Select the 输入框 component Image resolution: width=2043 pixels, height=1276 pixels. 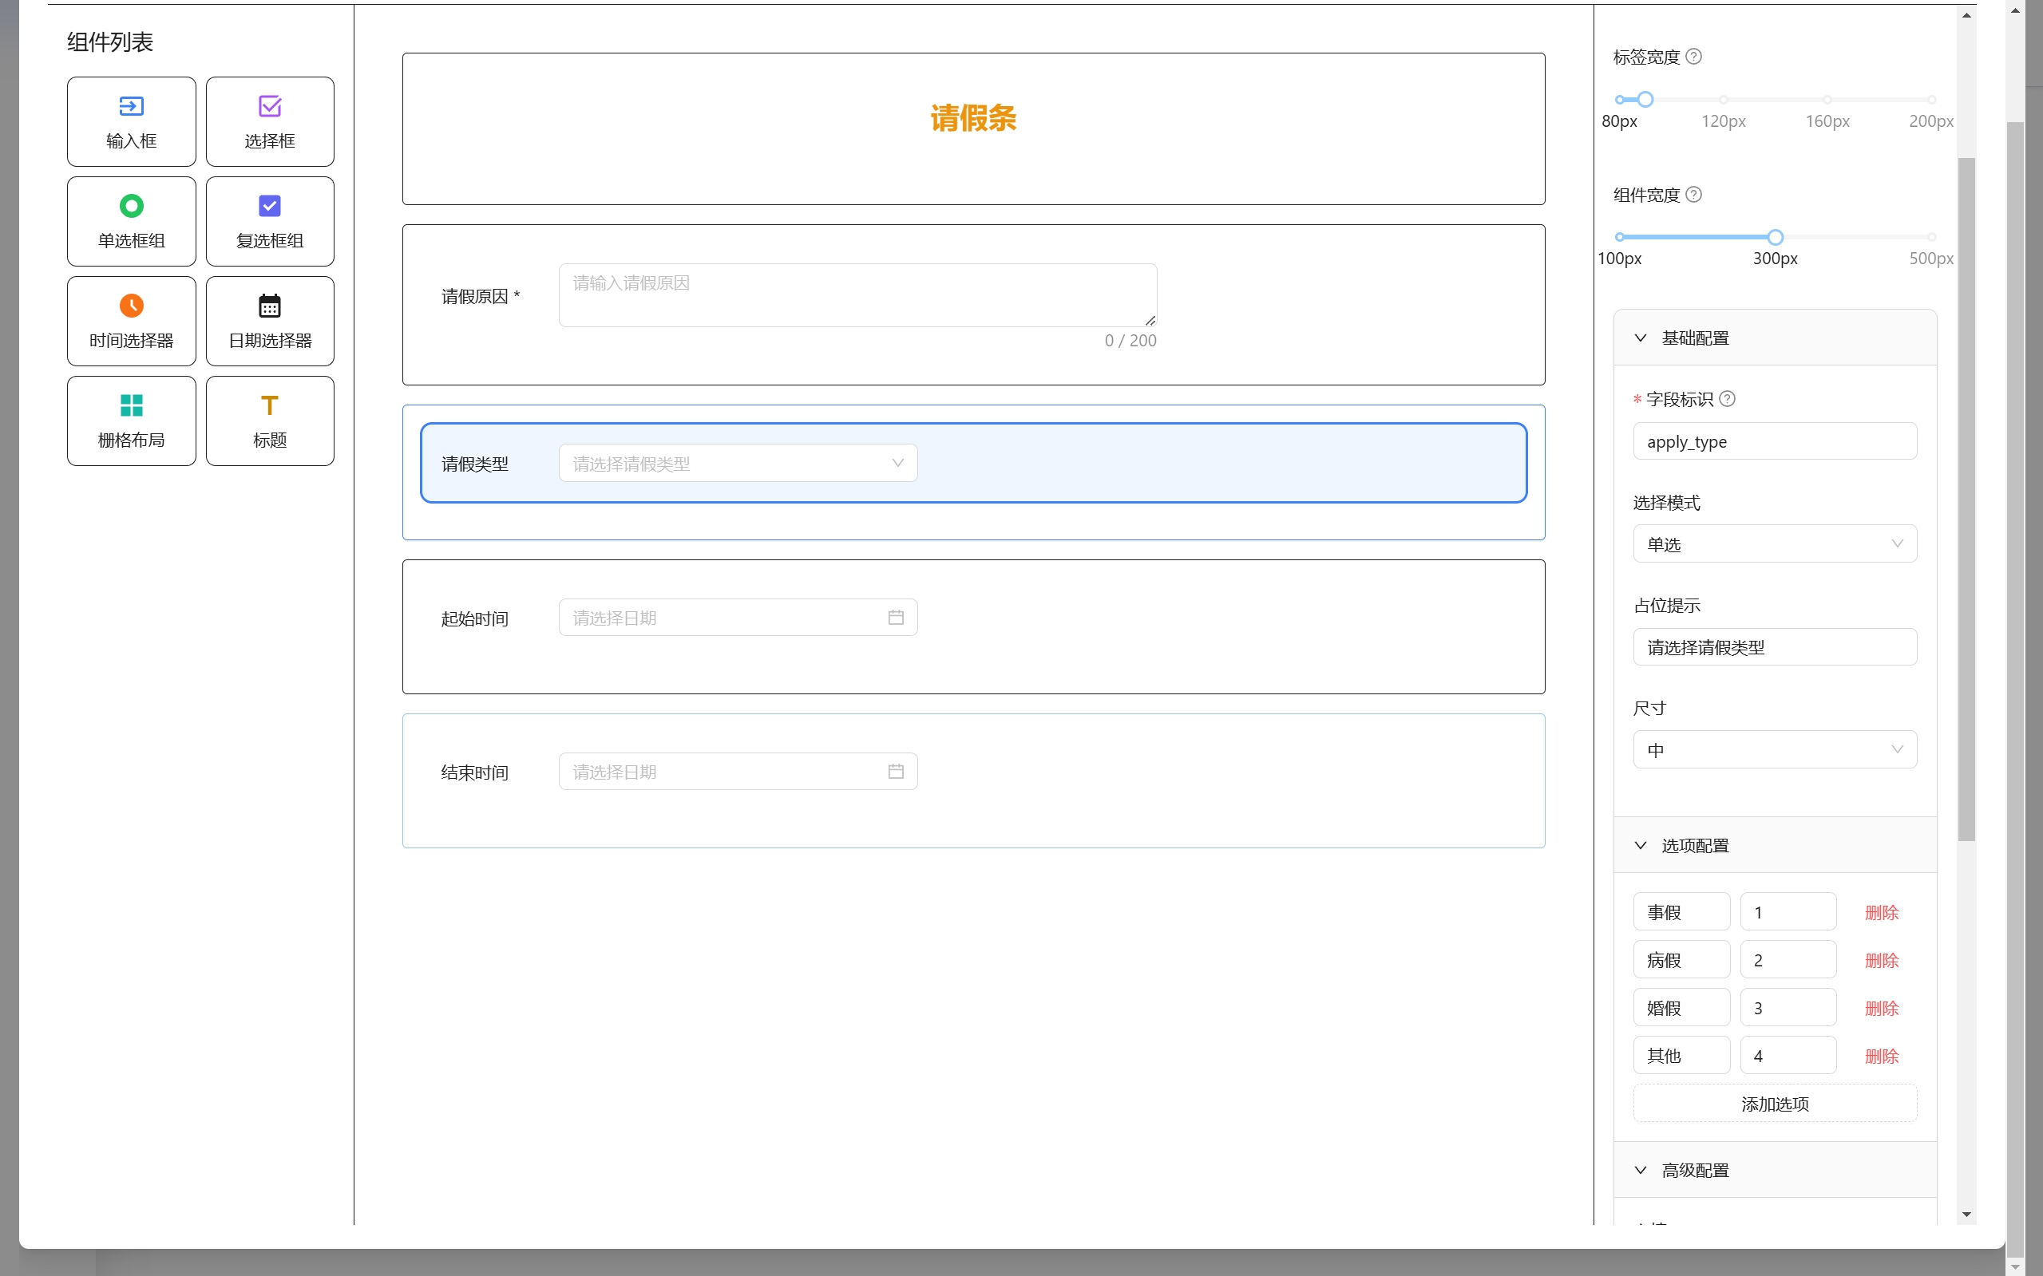point(131,120)
